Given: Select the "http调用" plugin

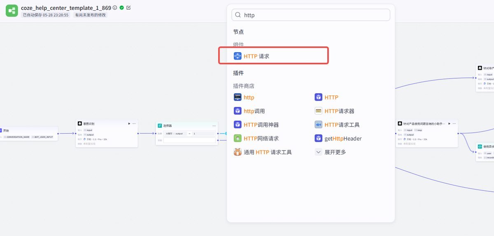Looking at the screenshot, I should pyautogui.click(x=254, y=111).
